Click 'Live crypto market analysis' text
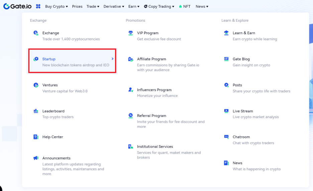Screen dimensions: 313x191 (256, 117)
